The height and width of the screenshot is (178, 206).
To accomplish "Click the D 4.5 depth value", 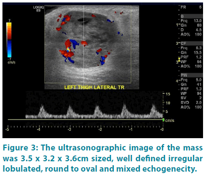I will point(199,30).
